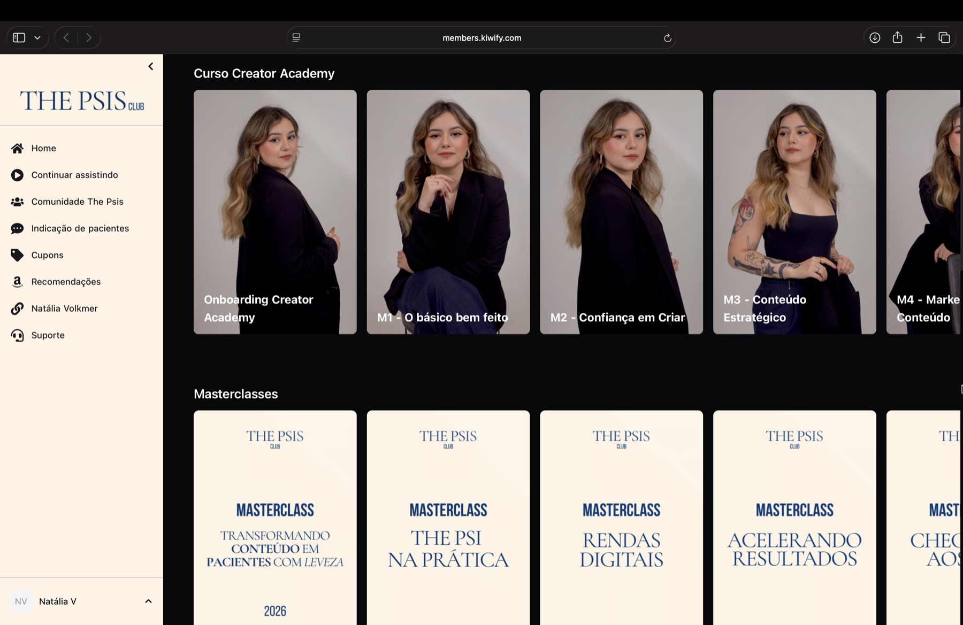The height and width of the screenshot is (625, 963).
Task: Show Safari downloads icon
Action: (875, 37)
